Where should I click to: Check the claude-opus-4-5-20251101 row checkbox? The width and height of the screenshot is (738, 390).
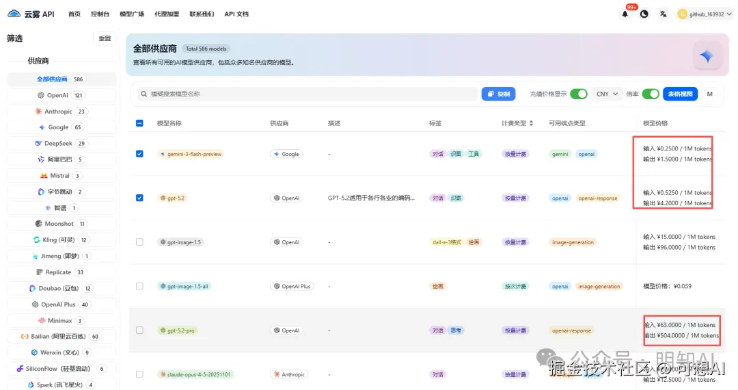(139, 374)
